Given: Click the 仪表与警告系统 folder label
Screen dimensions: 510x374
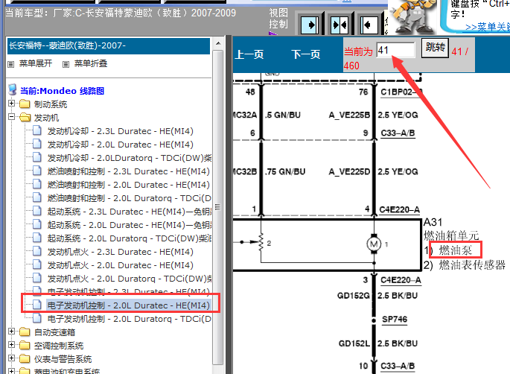Looking at the screenshot, I should tap(63, 359).
